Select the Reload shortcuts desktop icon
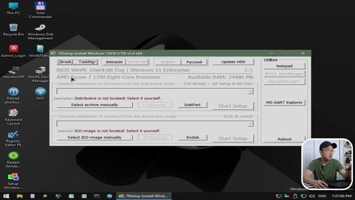 tap(13, 96)
